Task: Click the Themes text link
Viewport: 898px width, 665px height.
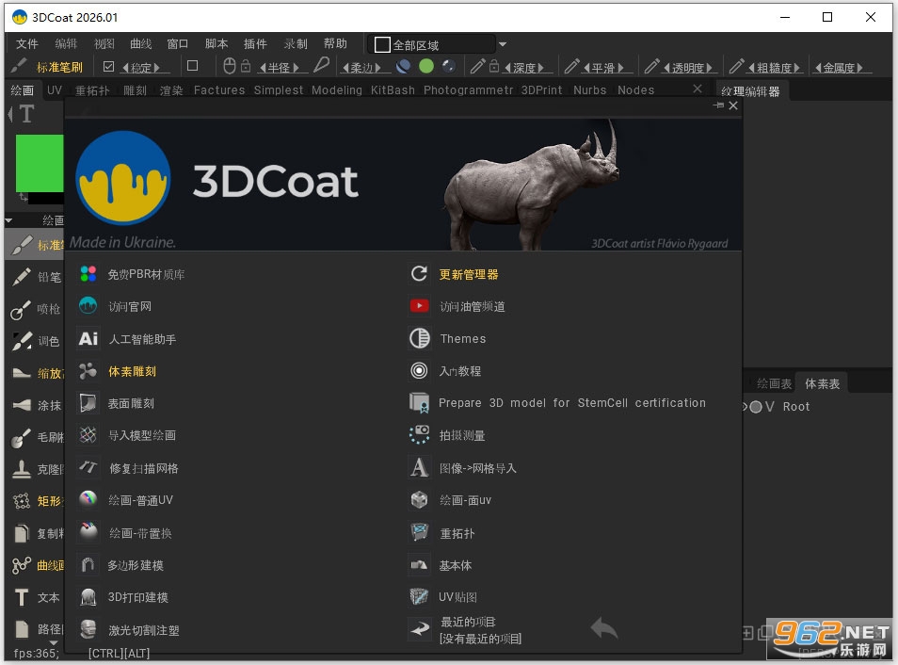Action: (463, 339)
